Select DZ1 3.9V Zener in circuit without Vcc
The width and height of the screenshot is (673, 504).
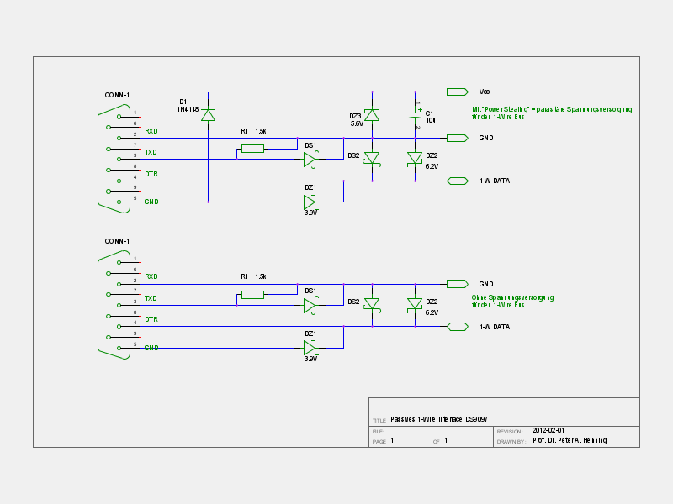coord(310,348)
